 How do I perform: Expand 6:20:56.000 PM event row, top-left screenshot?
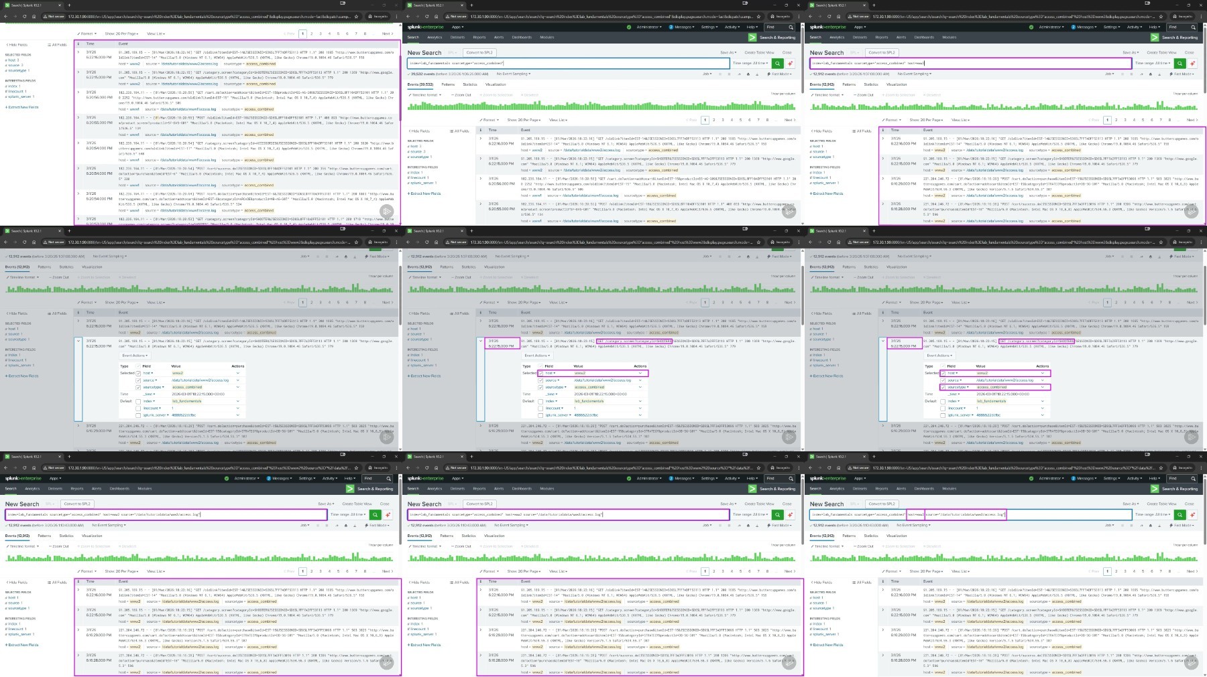pos(78,92)
